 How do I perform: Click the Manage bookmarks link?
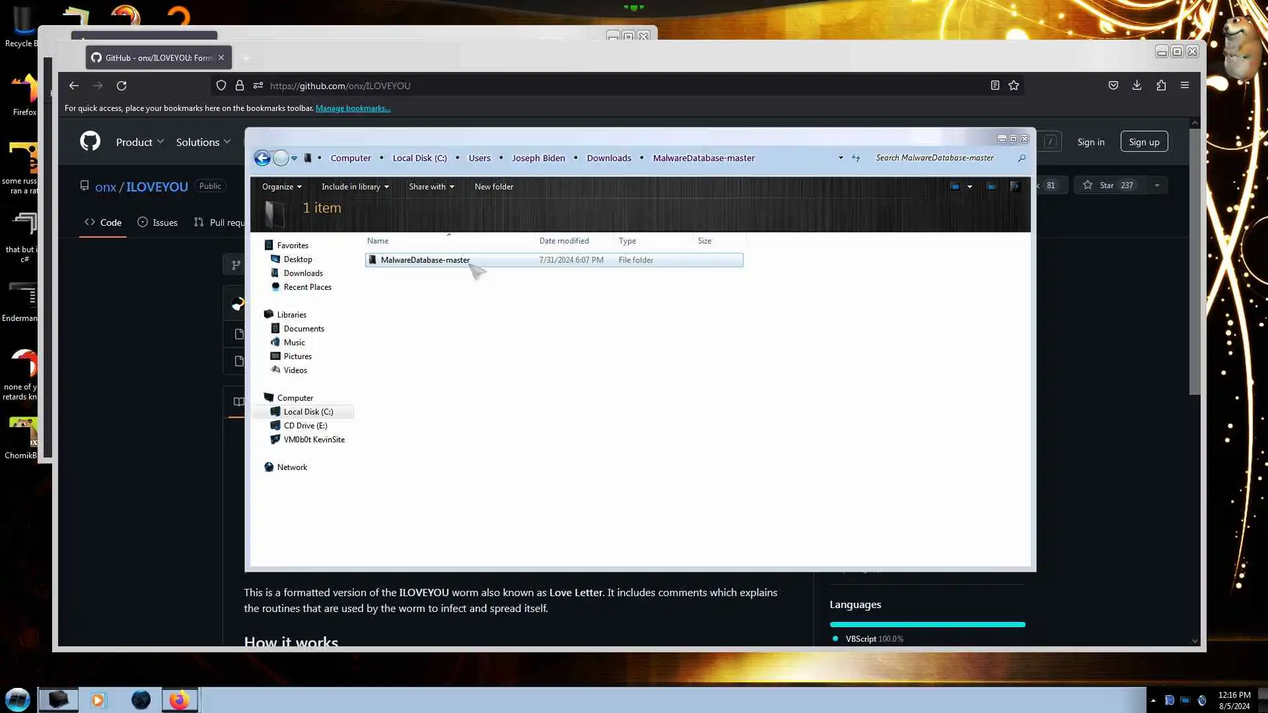353,108
